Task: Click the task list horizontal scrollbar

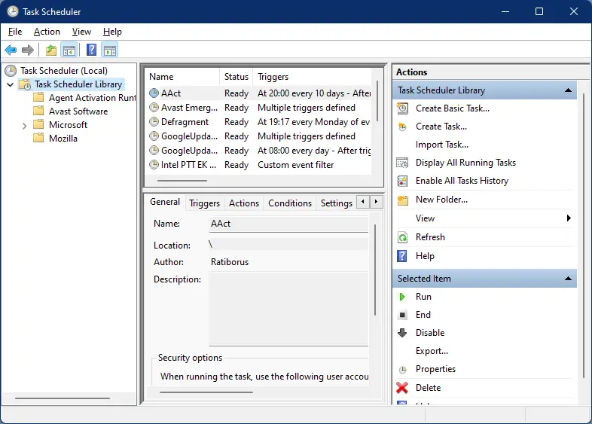Action: point(182,181)
